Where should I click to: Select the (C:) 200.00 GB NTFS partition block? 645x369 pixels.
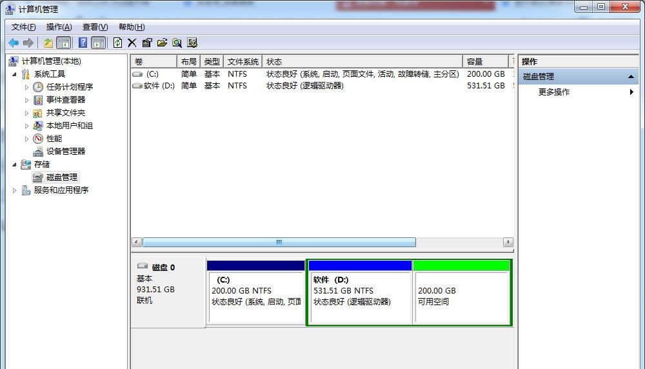coord(256,293)
